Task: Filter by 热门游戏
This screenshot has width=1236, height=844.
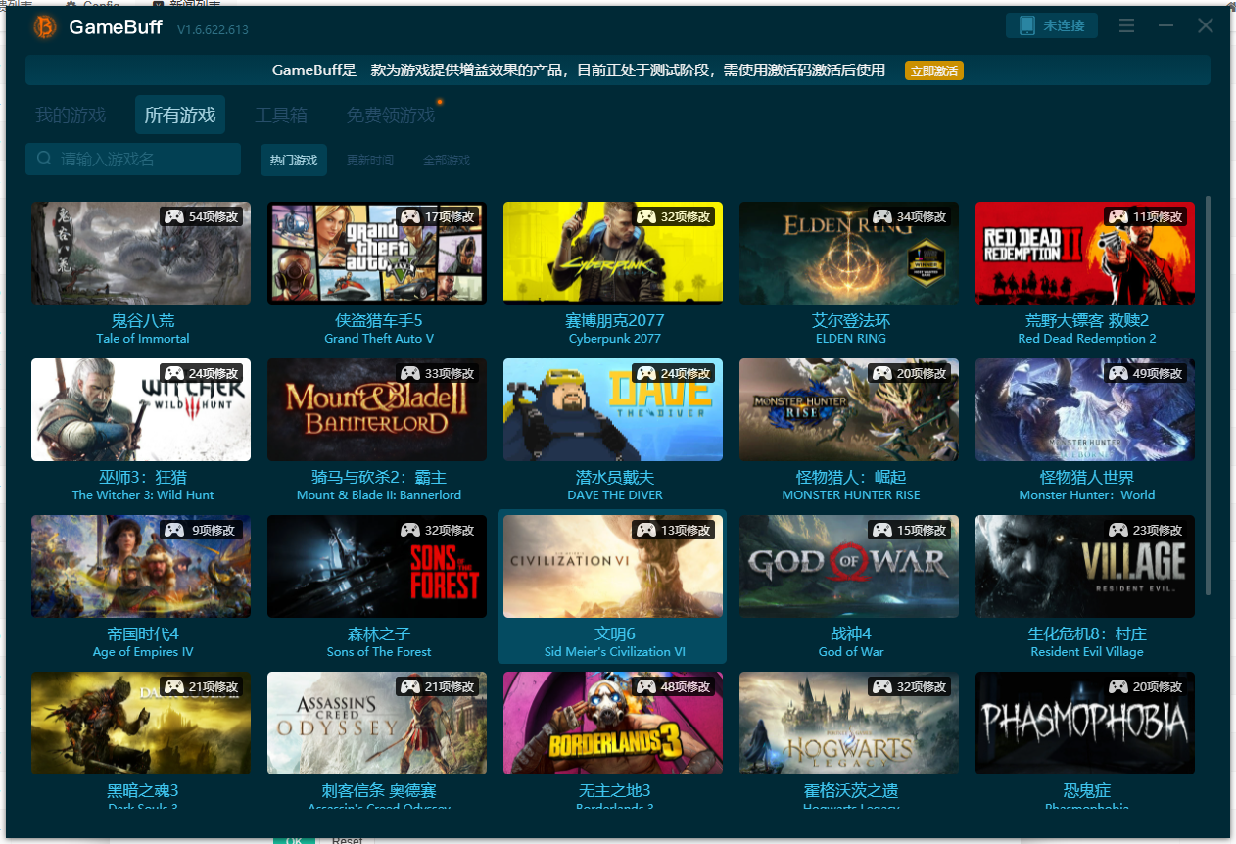Action: tap(294, 160)
